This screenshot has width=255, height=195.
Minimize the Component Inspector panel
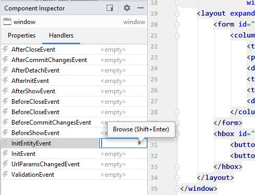point(141,8)
